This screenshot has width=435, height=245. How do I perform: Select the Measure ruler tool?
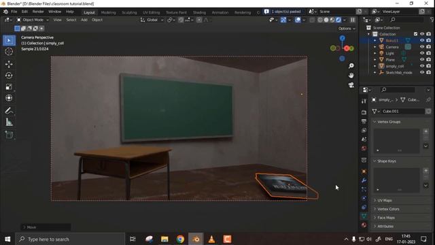(9, 122)
